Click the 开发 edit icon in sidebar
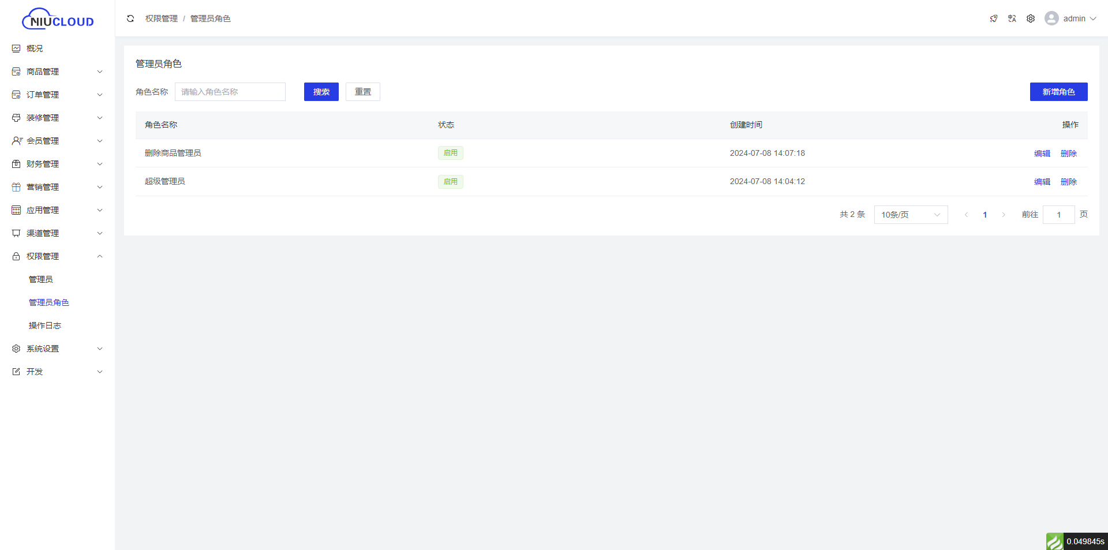The image size is (1108, 550). [x=16, y=372]
